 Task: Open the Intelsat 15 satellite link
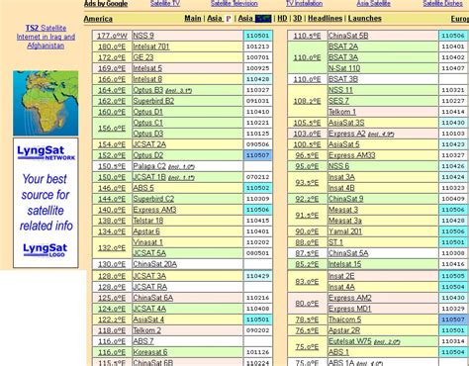click(x=344, y=264)
